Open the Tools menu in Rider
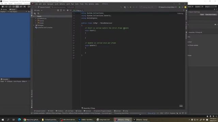 pyautogui.click(x=82, y=4)
